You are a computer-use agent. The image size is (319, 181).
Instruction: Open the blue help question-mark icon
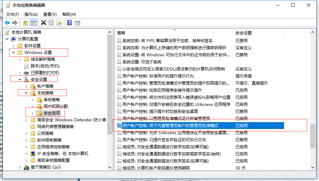[69, 23]
